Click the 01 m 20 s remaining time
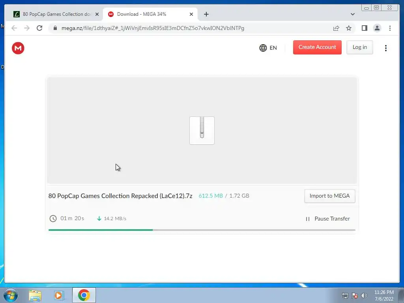The image size is (404, 303). (x=72, y=219)
